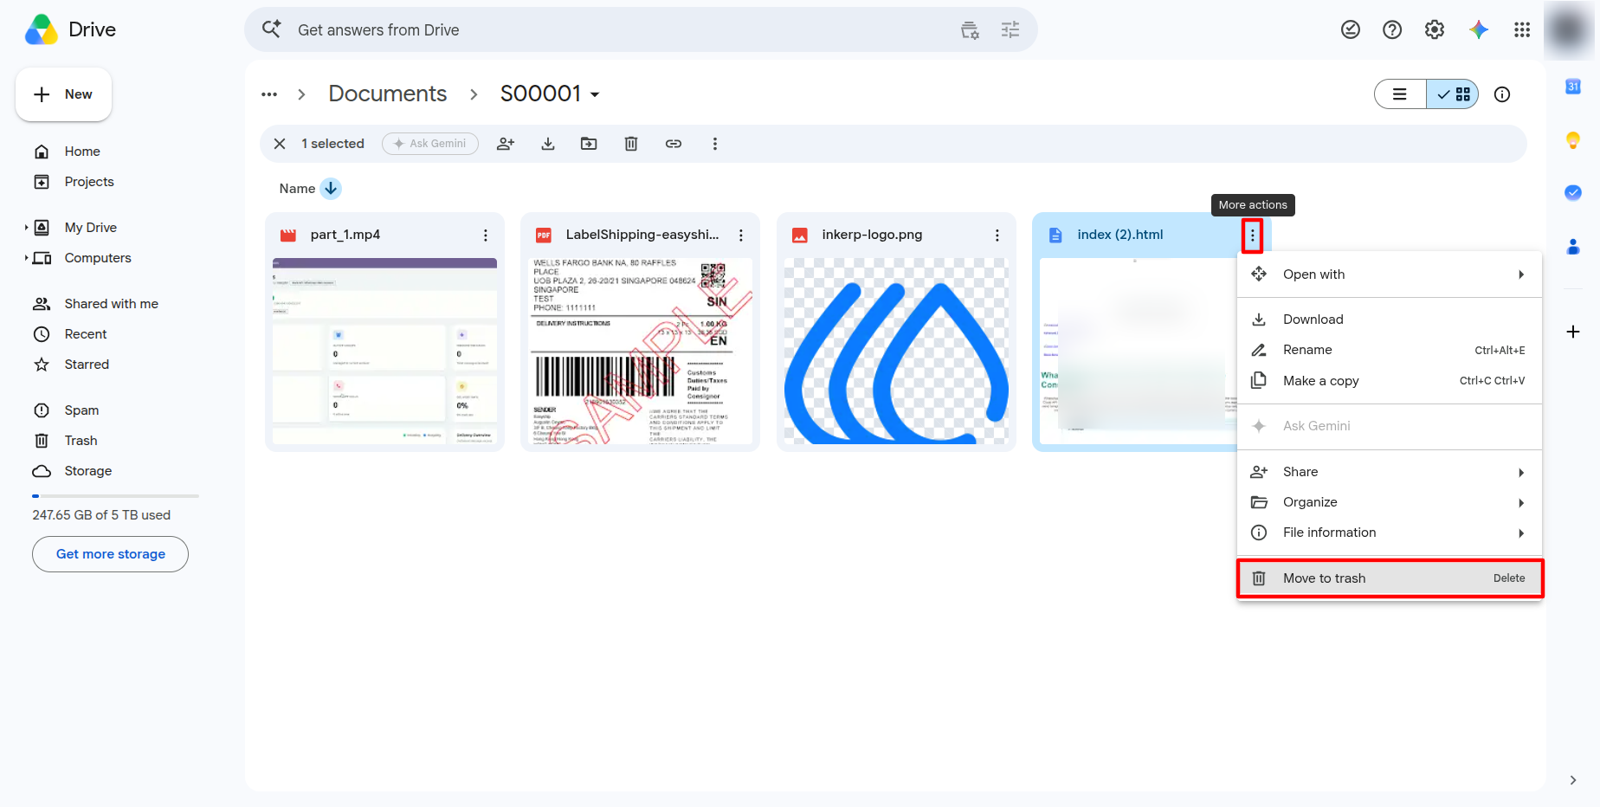
Task: Show hidden breadcrumb folders via ellipsis
Action: 269,94
